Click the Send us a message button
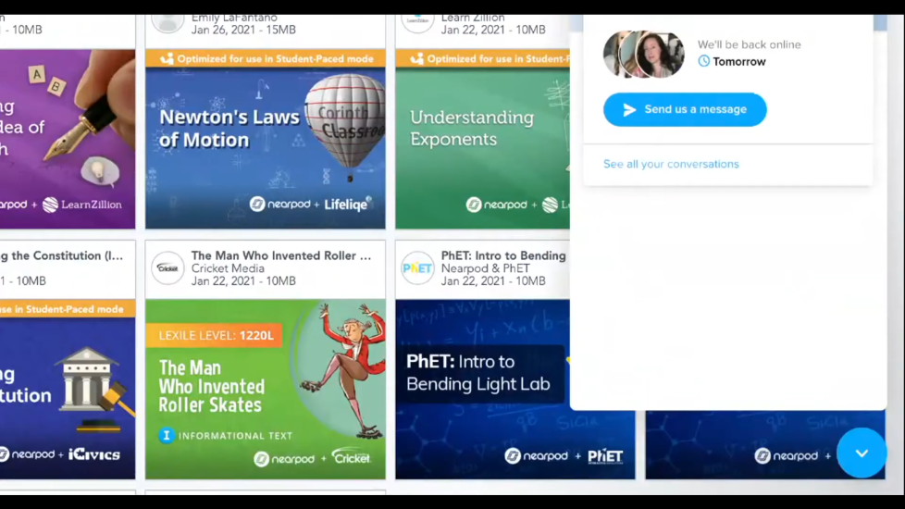This screenshot has height=509, width=905. 685,109
